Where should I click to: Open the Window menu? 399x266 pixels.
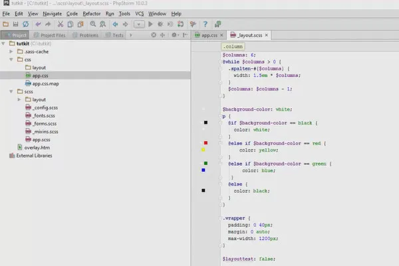coord(157,14)
